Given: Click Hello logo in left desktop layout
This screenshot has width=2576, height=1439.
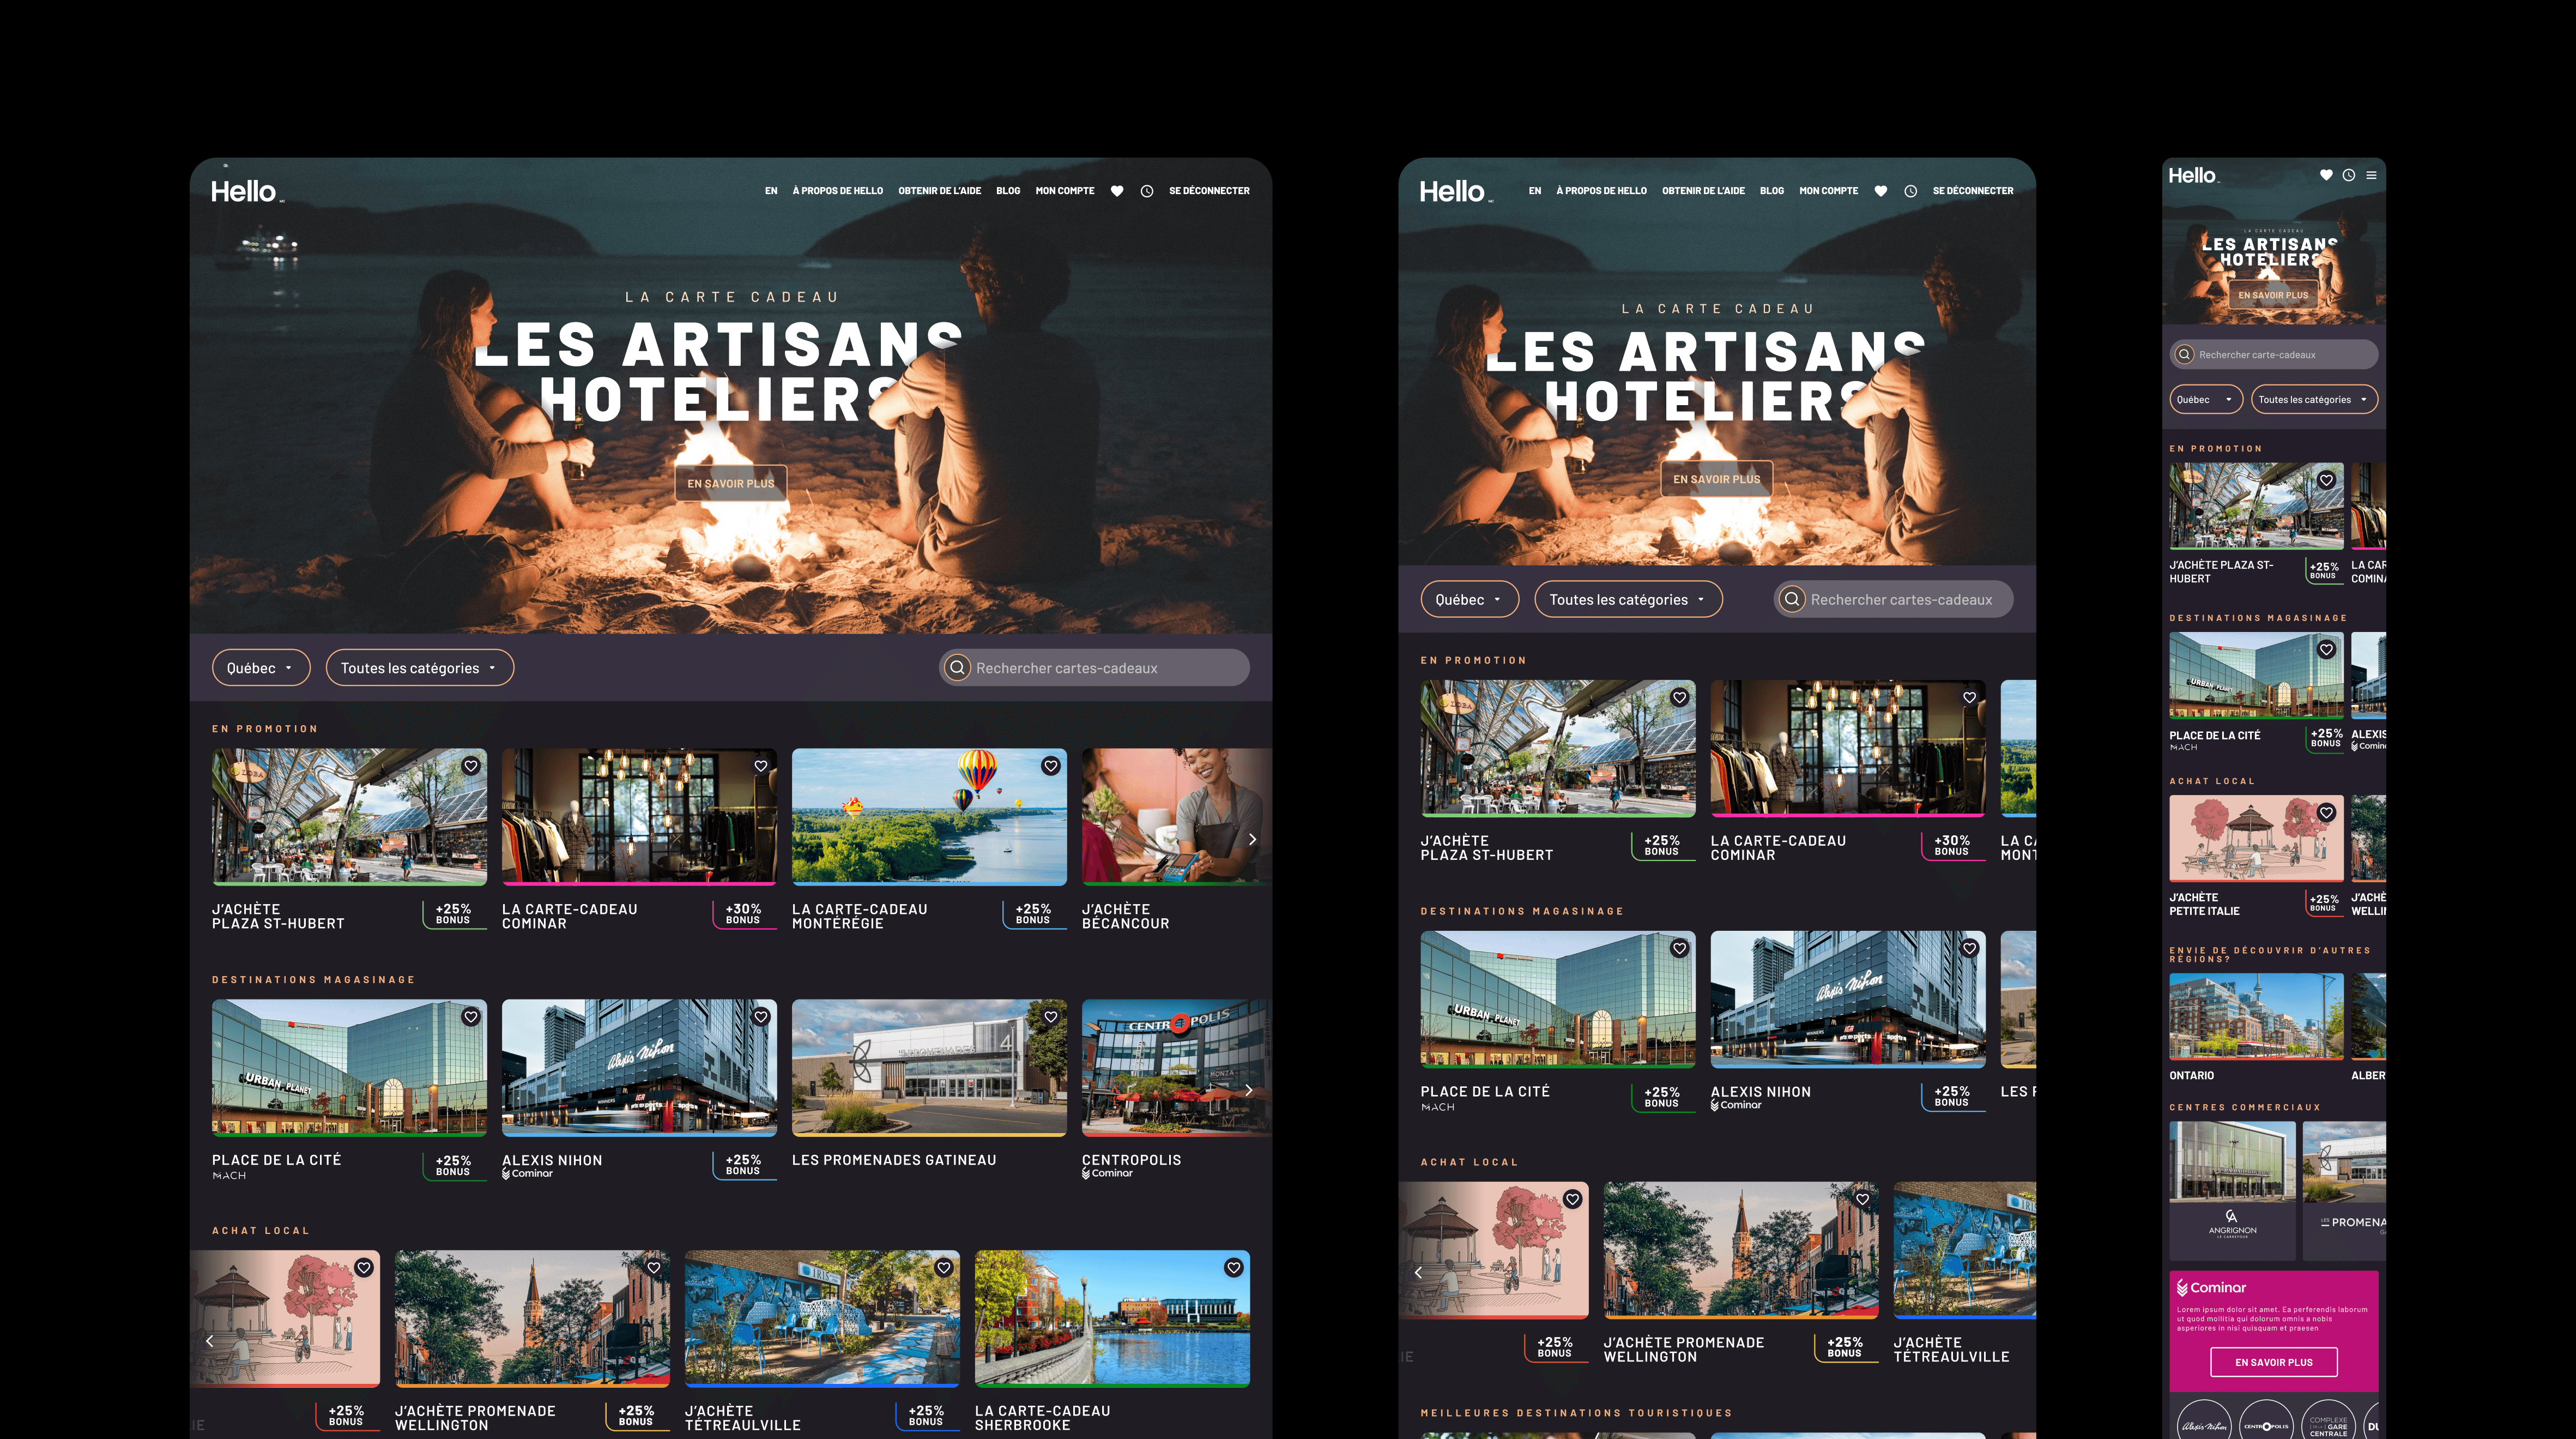Looking at the screenshot, I should (245, 191).
